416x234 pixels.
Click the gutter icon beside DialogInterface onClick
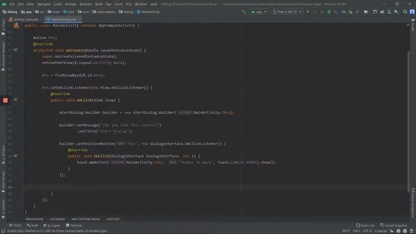(x=16, y=156)
